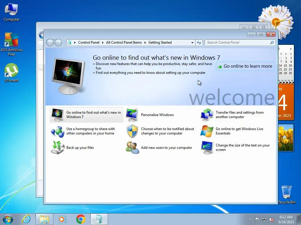
Task: Click the Windows Live Essentials flag icon
Action: click(x=207, y=131)
